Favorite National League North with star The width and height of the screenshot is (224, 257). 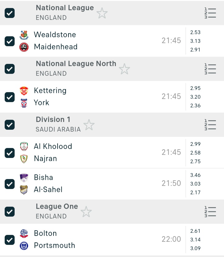124,69
